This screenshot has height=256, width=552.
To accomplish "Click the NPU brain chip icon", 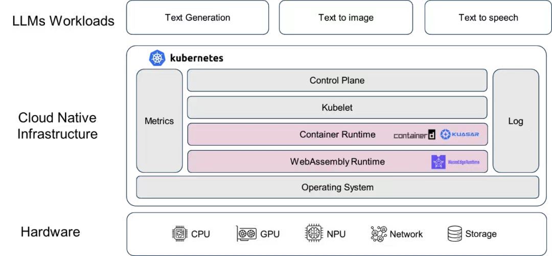I will click(x=314, y=234).
